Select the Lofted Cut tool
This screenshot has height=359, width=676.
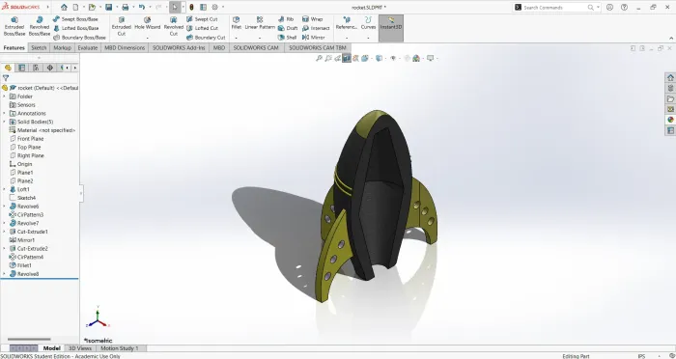(x=202, y=28)
